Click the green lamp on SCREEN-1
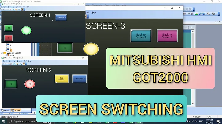222x124 pixels. pyautogui.click(x=26, y=30)
